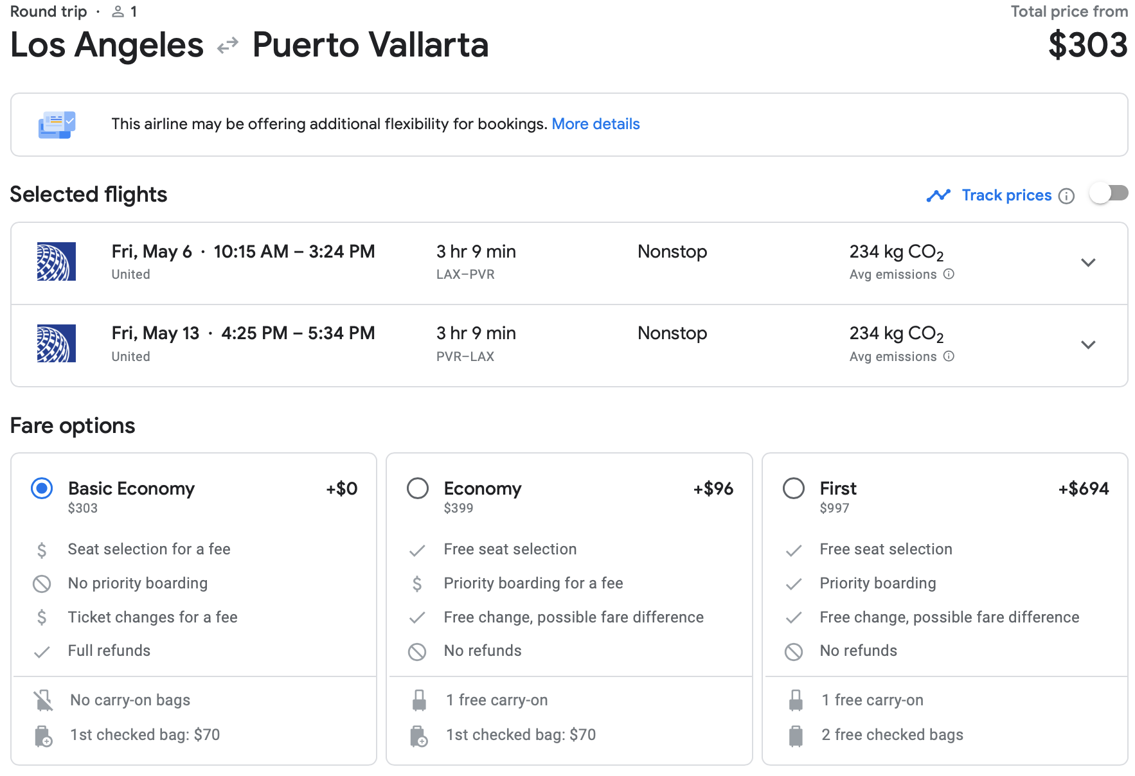
Task: Open the More details link
Action: click(x=595, y=124)
